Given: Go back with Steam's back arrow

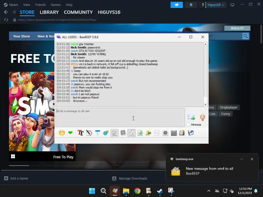Looking at the screenshot, I should click(6, 12).
